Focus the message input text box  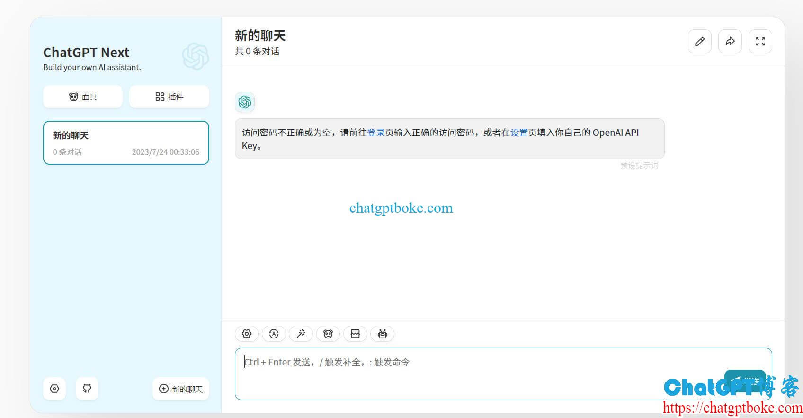503,374
